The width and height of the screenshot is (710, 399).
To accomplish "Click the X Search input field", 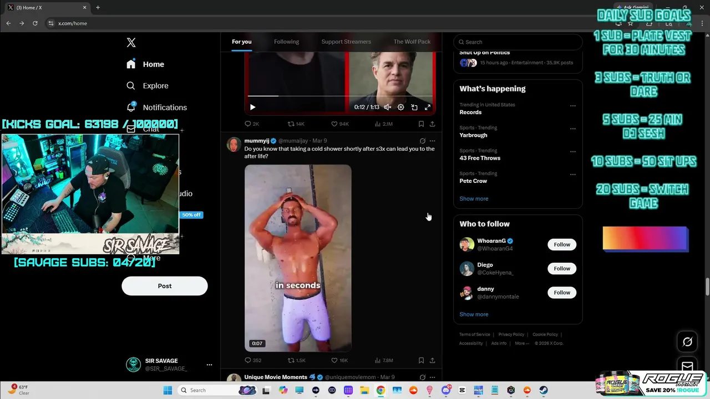I will coord(518,42).
